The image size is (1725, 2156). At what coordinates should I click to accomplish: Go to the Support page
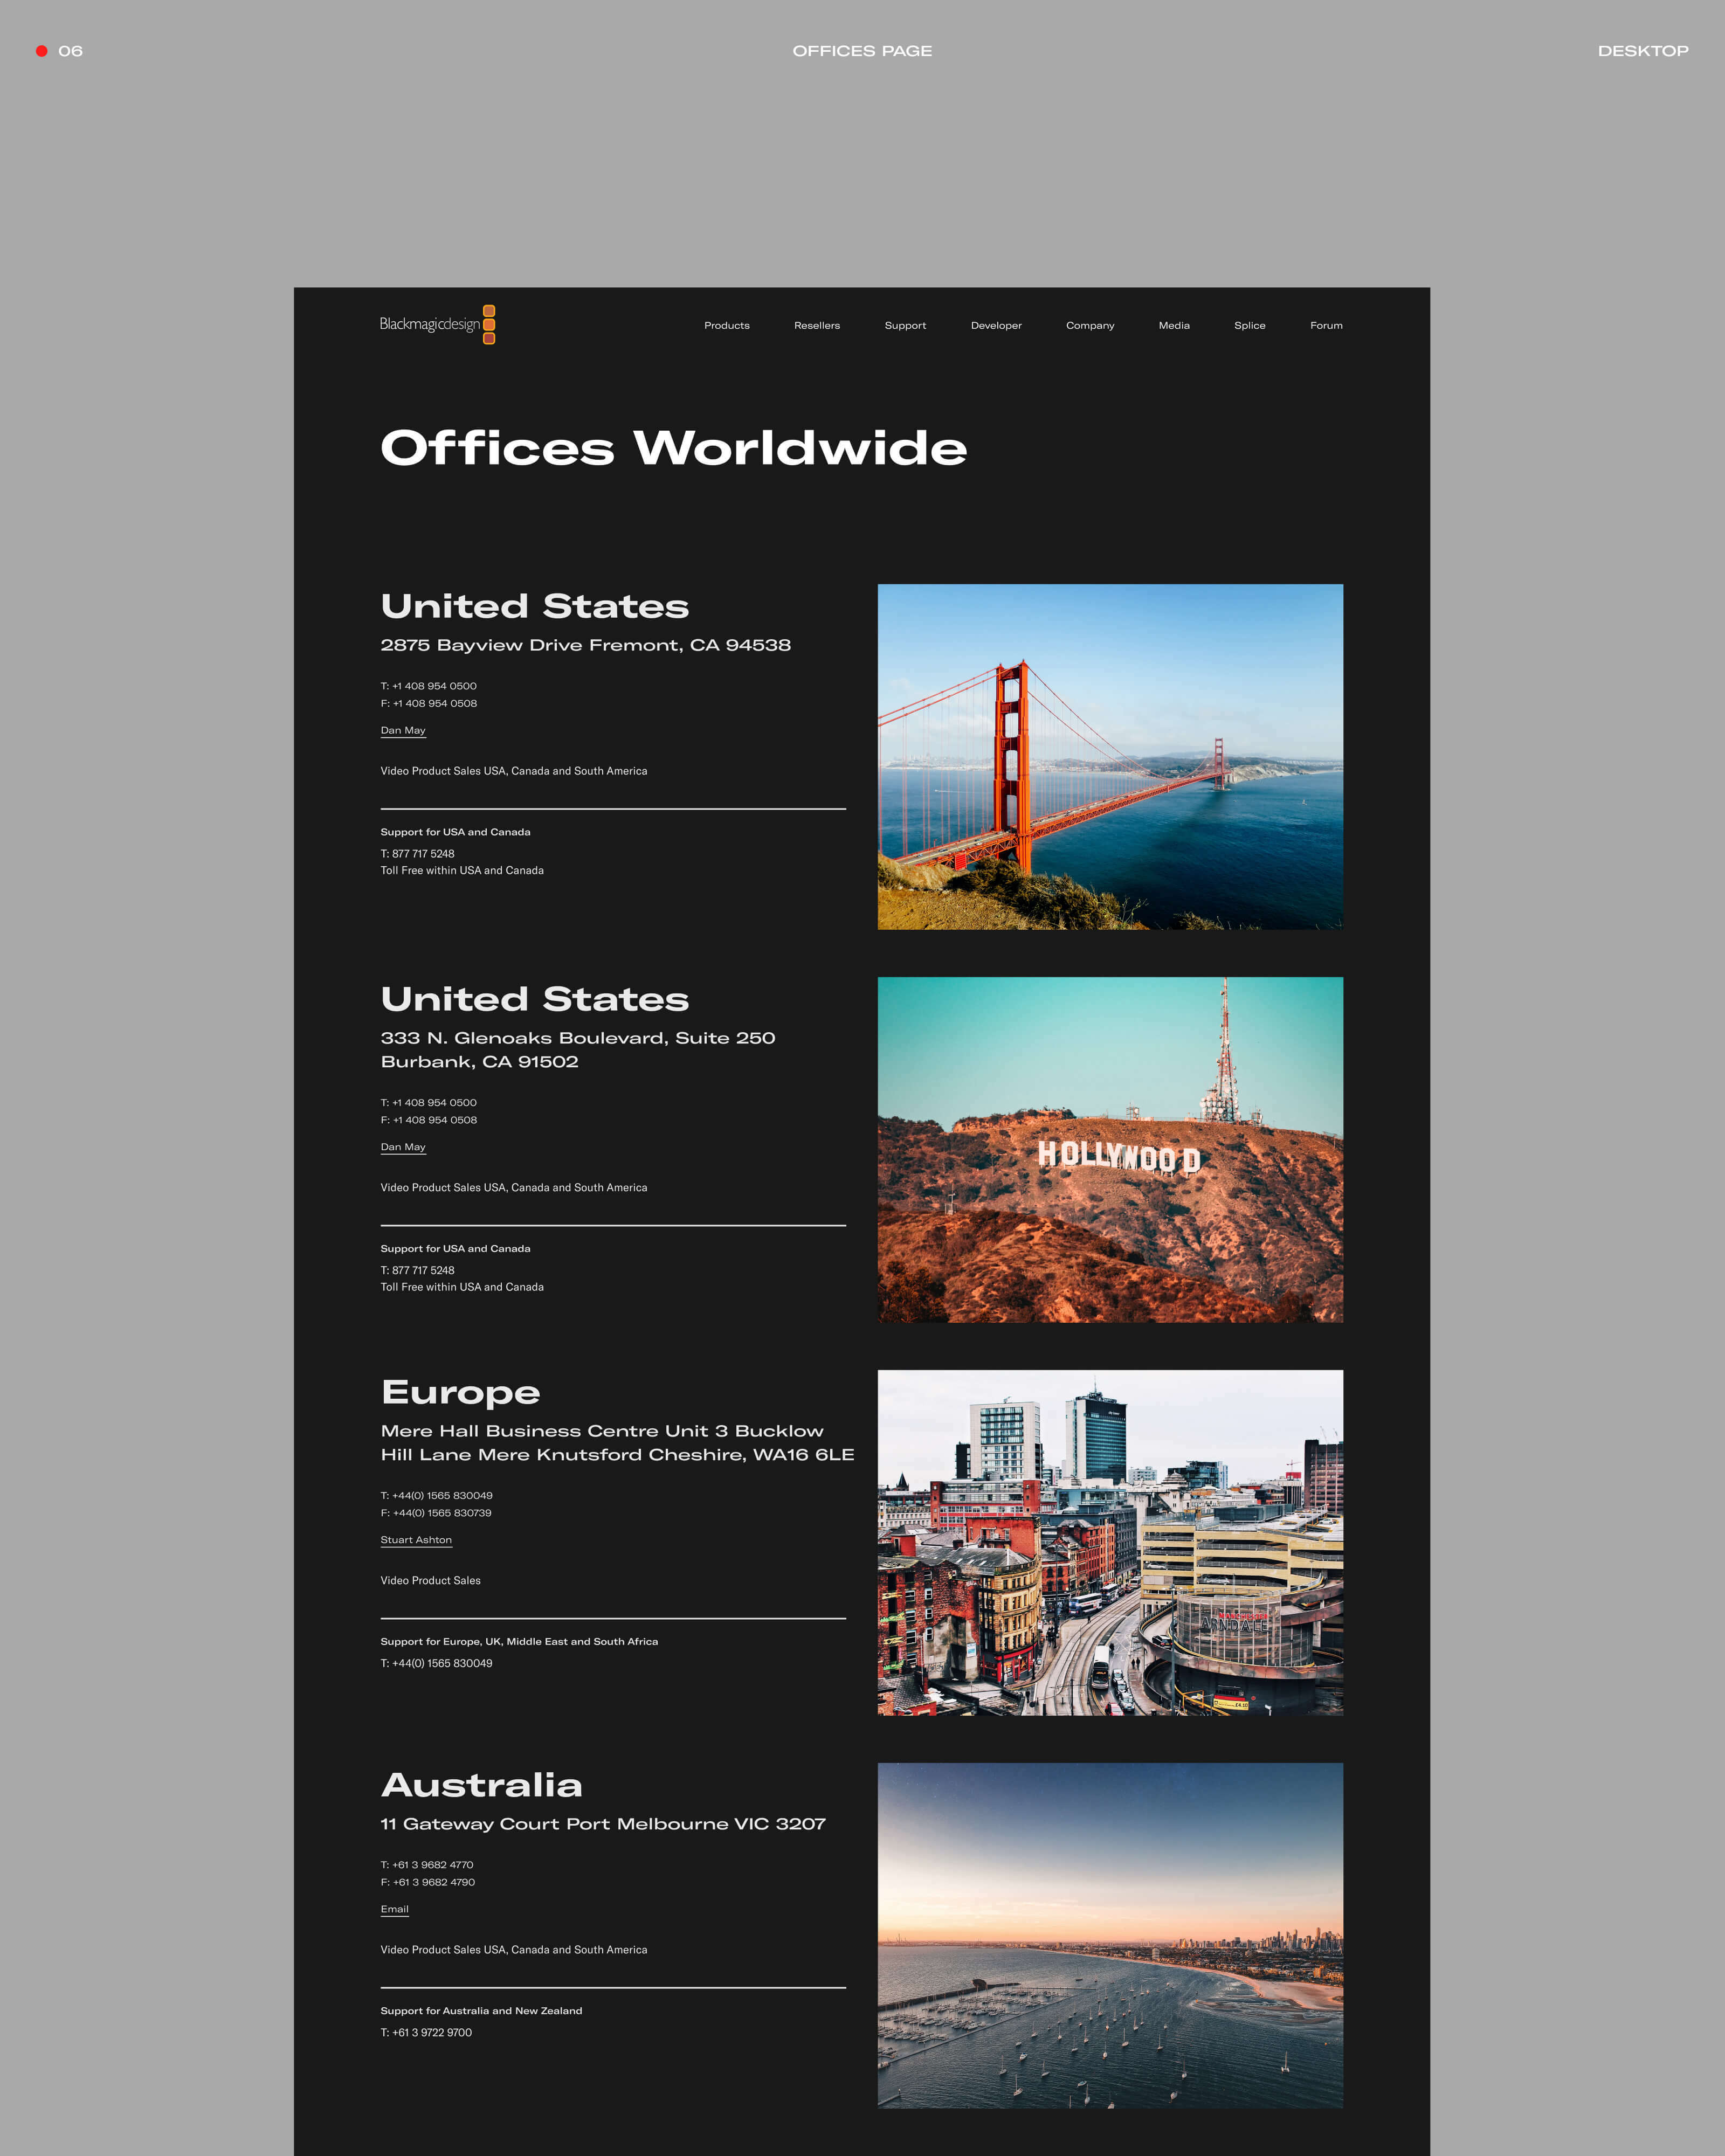(x=905, y=326)
